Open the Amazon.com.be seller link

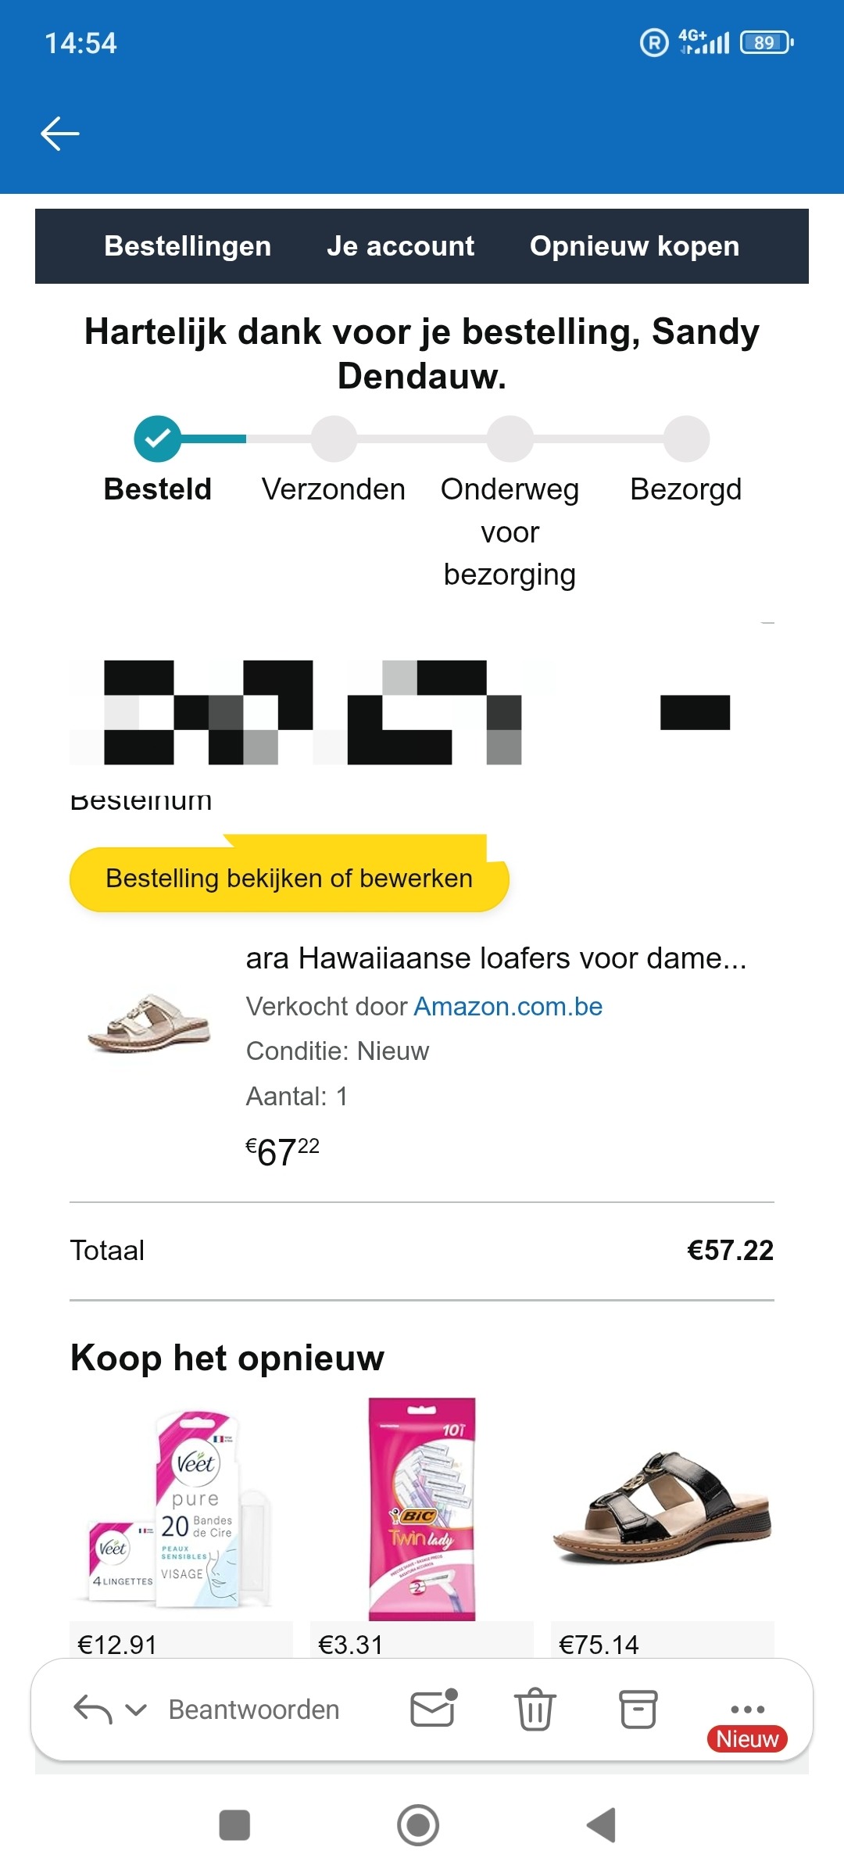[x=506, y=1007]
